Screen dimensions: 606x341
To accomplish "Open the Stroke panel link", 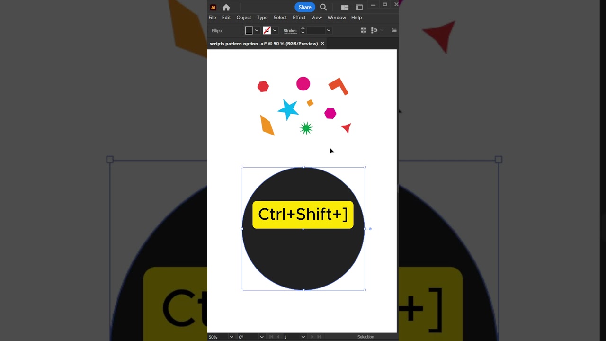I will point(290,30).
